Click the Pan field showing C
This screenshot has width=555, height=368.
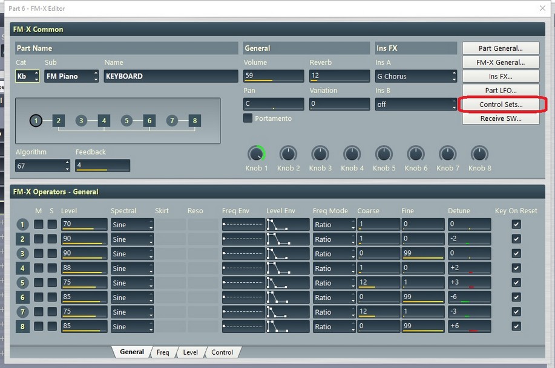pyautogui.click(x=274, y=104)
